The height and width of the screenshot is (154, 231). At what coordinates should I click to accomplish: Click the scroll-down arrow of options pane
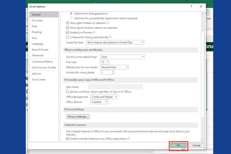(203, 140)
